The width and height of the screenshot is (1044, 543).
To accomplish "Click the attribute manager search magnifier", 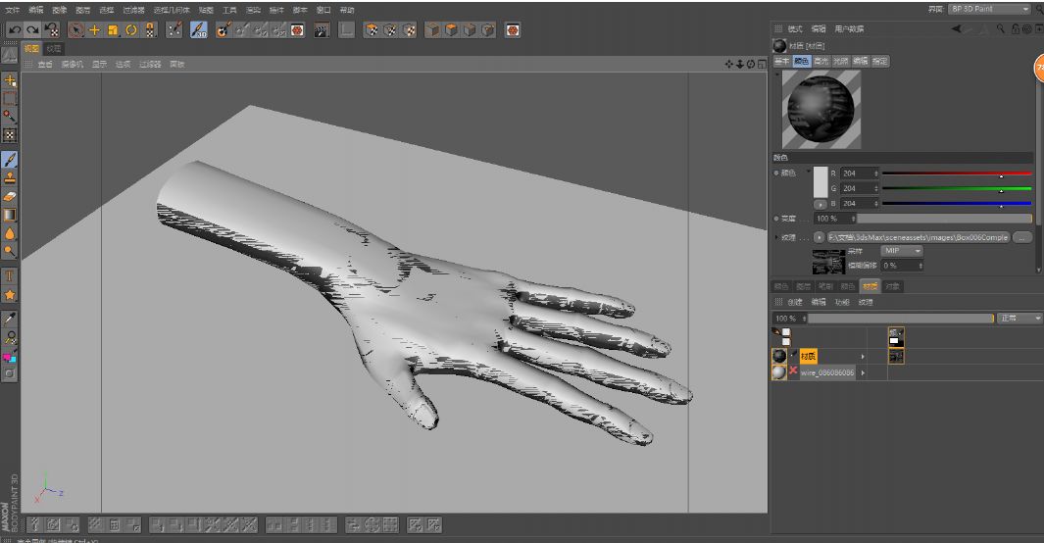I will tap(1001, 28).
